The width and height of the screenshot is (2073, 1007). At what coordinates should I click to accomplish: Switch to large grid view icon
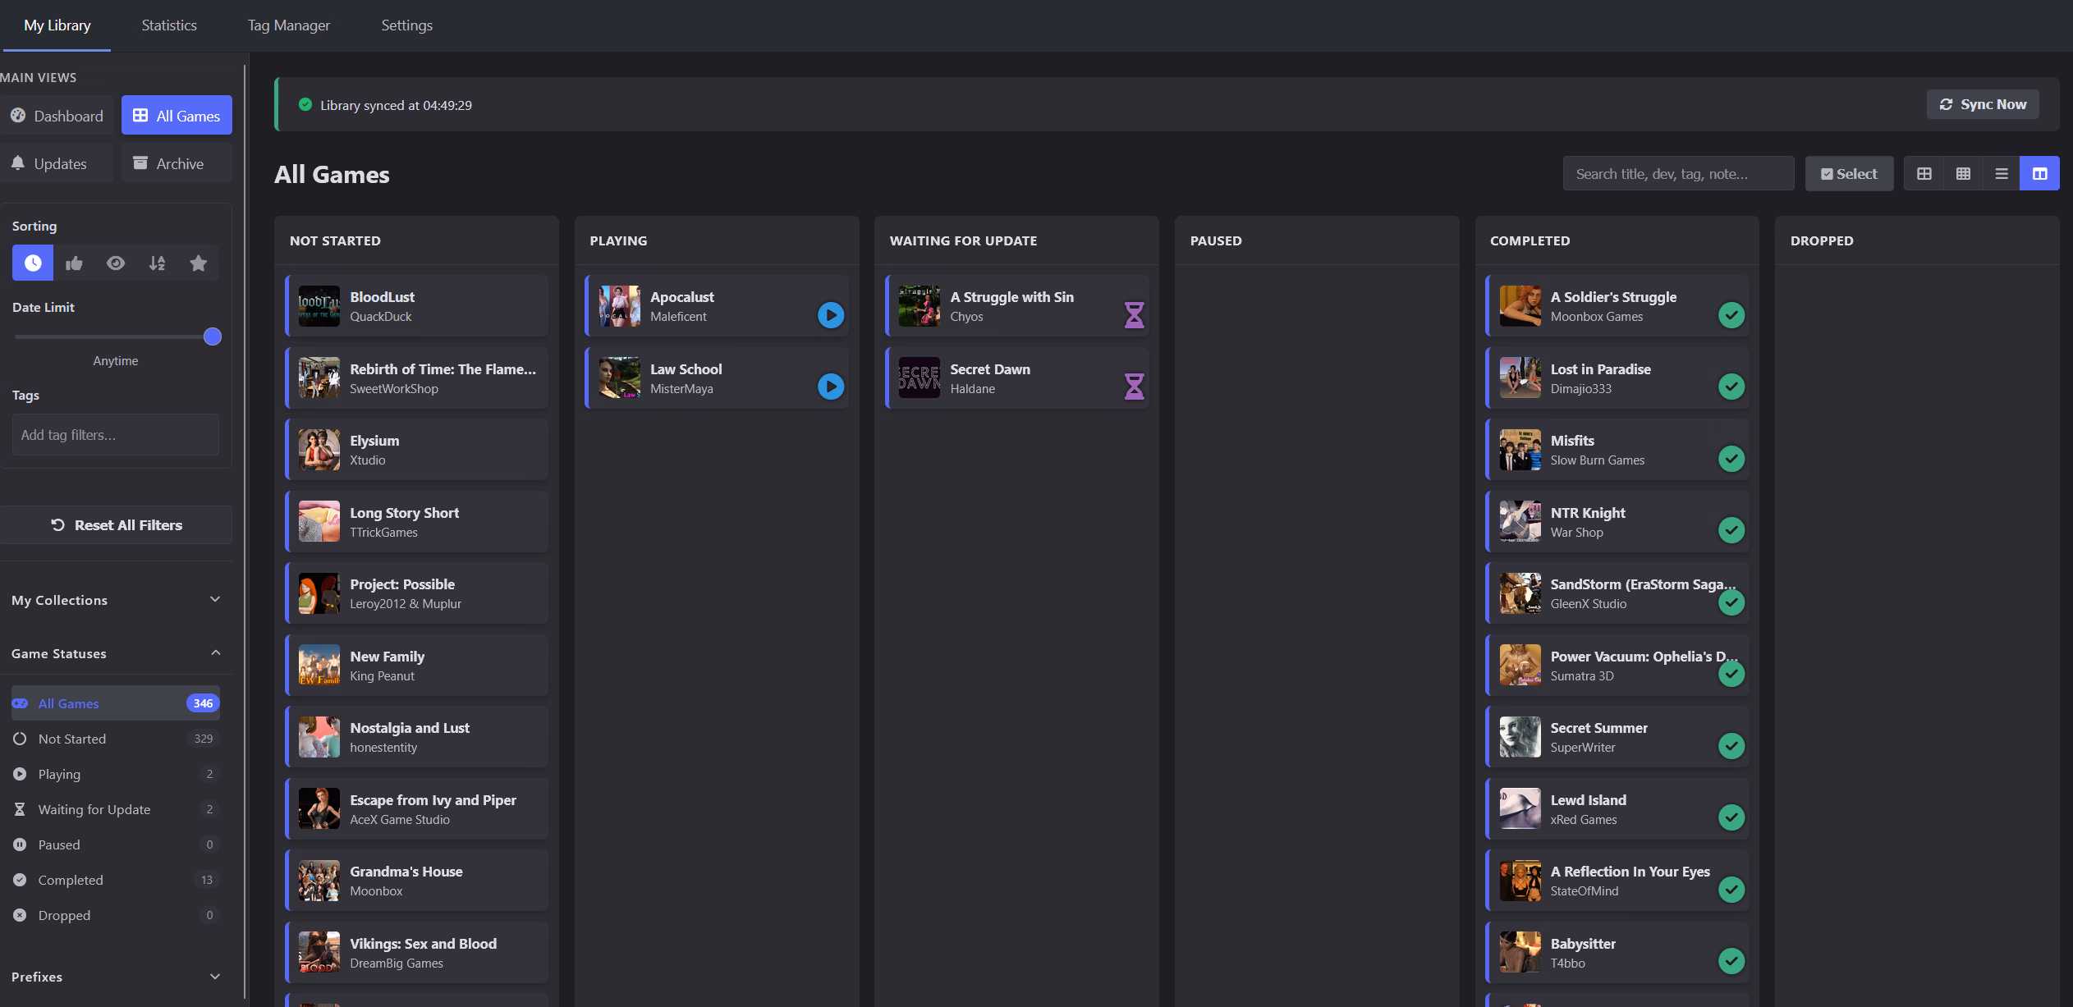tap(1924, 173)
